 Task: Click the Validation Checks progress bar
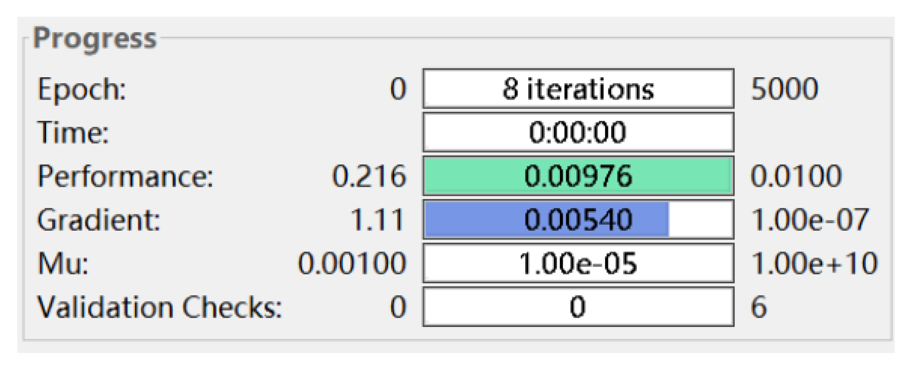click(578, 307)
